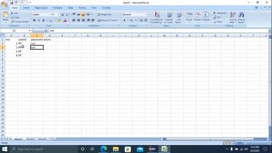Select all cells with corner button
This screenshot has height=153, width=272.
point(3,36)
